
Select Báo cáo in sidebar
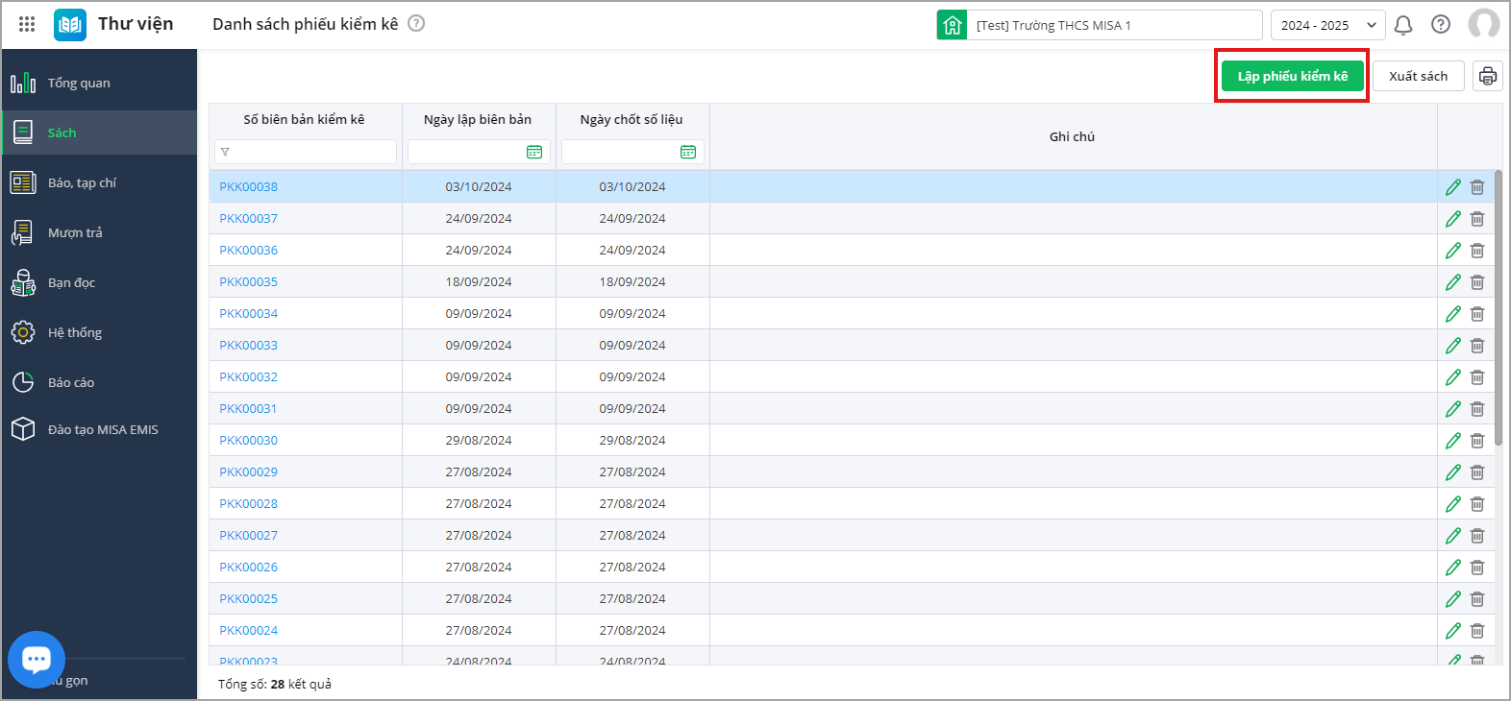coord(71,383)
